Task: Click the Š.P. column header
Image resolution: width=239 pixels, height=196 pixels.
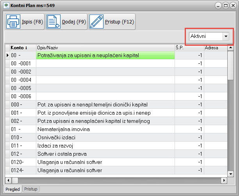Action: [x=189, y=48]
